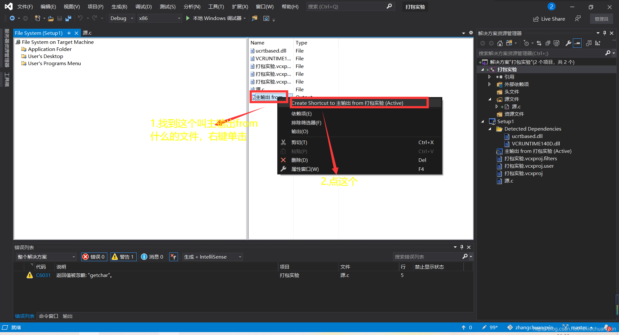
Task: Click the open file folder icon
Action: click(x=51, y=19)
